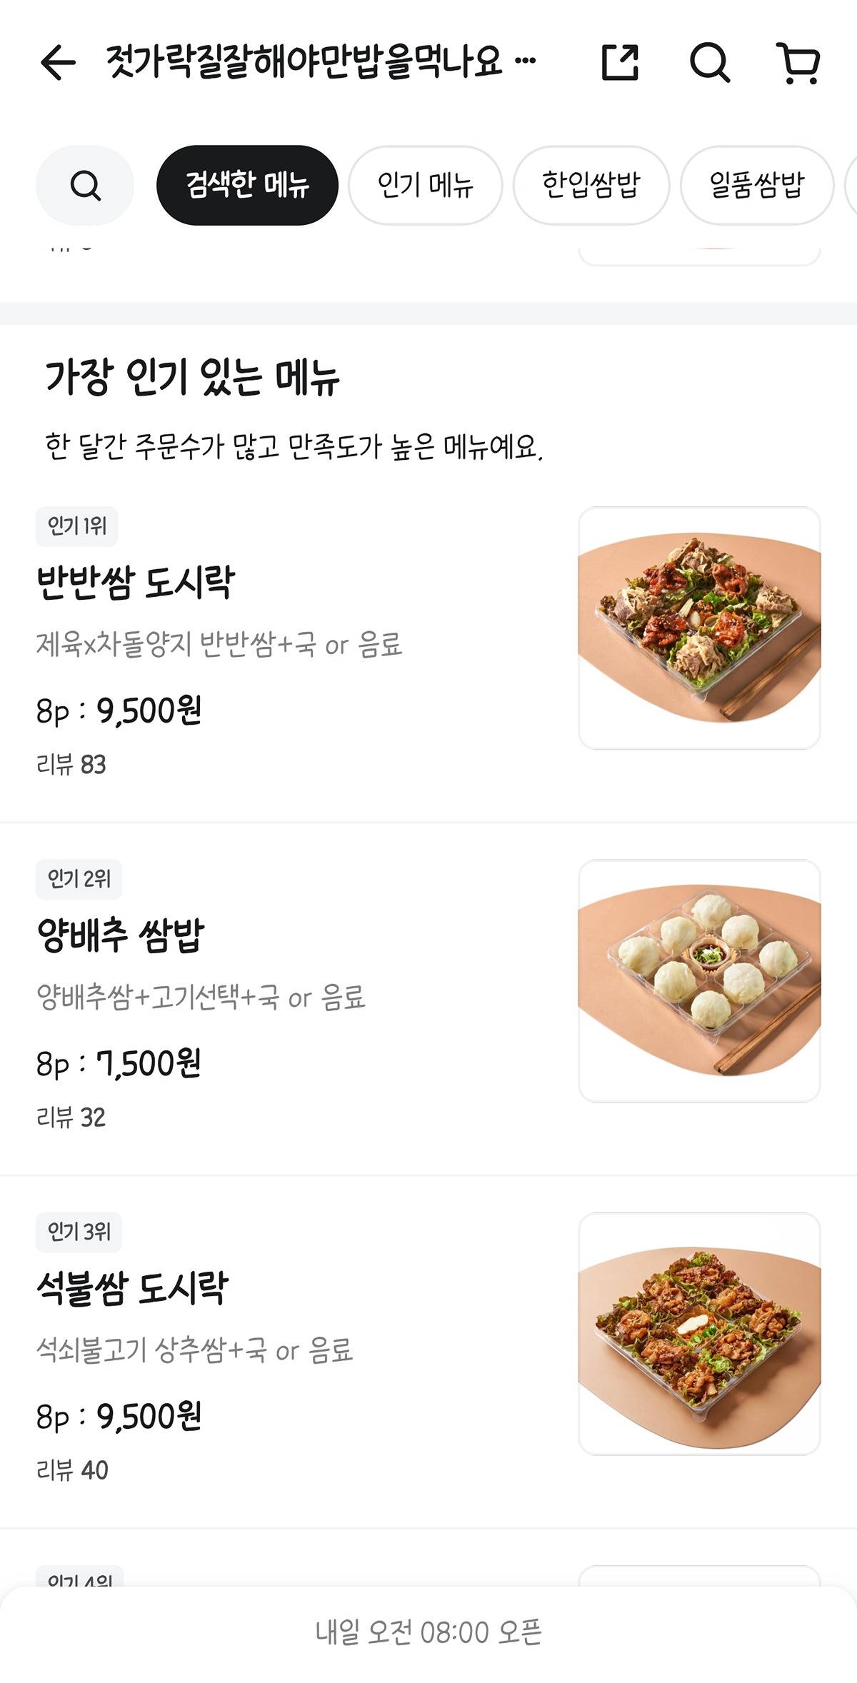Open the shopping cart
This screenshot has width=857, height=1683.
click(798, 63)
